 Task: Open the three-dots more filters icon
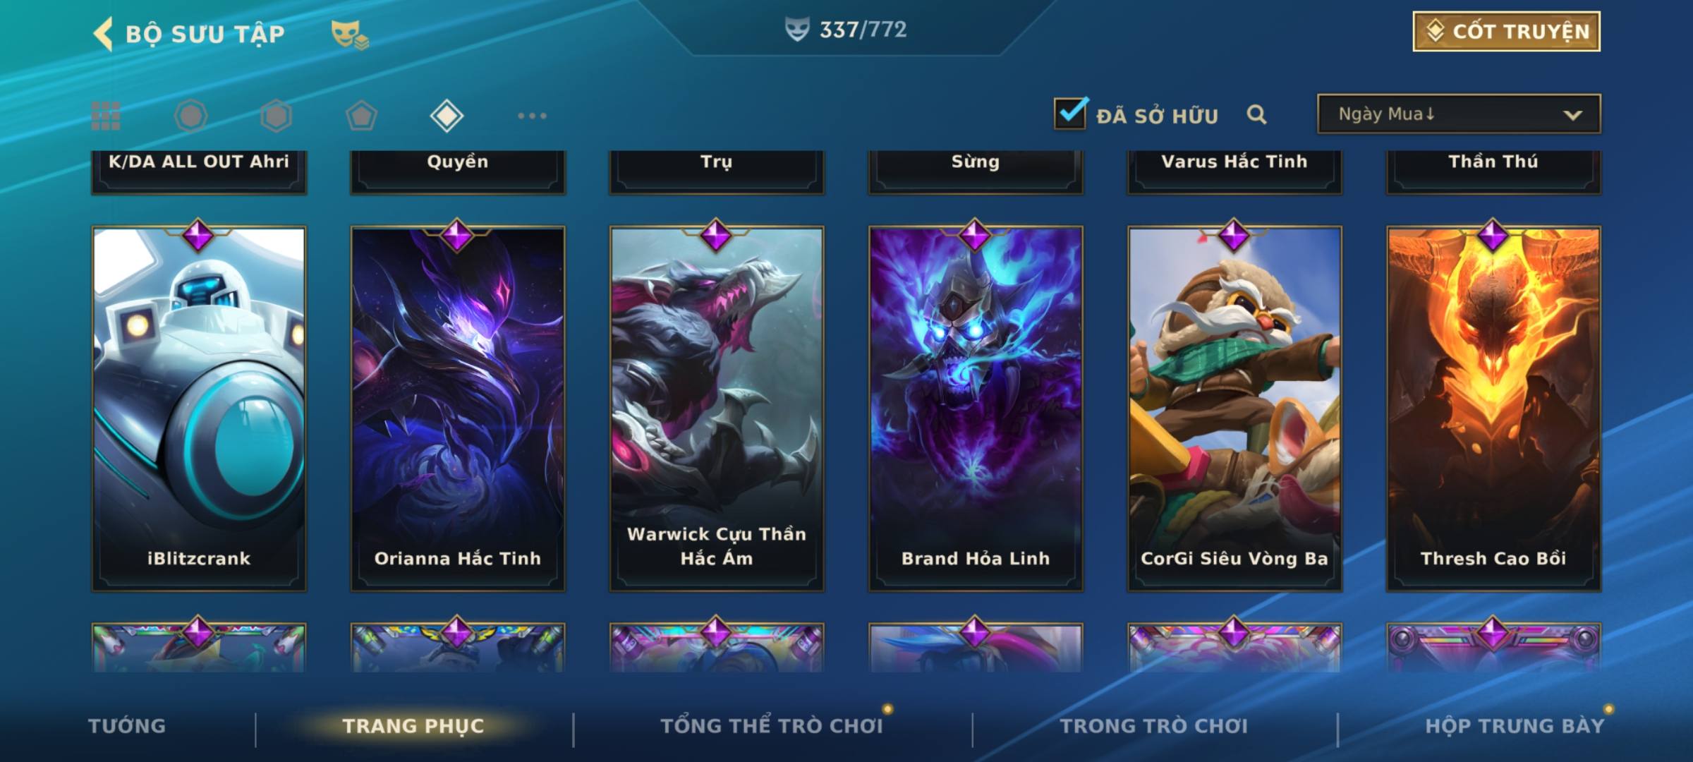pos(532,116)
